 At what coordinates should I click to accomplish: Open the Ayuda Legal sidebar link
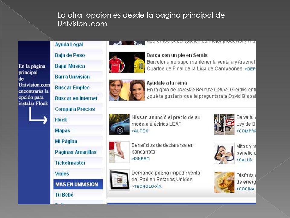point(69,45)
